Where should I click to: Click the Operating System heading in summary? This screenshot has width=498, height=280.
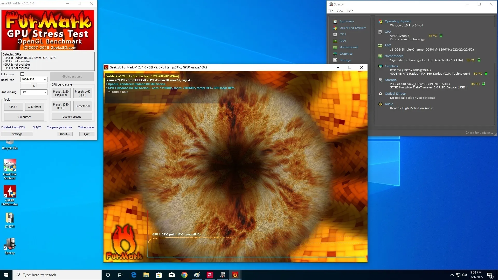(x=398, y=22)
